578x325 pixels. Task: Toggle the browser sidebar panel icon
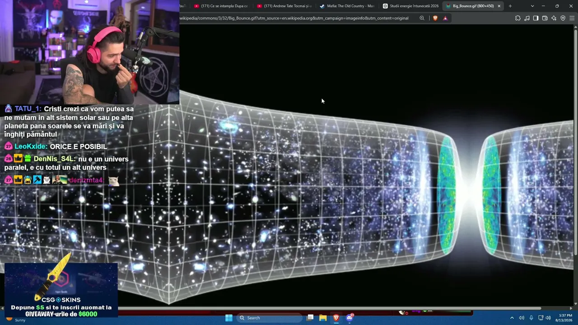pos(536,18)
